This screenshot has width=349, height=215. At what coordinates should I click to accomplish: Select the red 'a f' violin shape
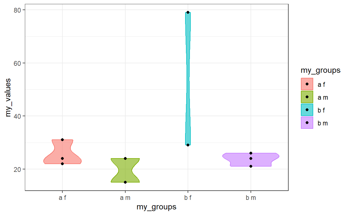tap(62, 152)
